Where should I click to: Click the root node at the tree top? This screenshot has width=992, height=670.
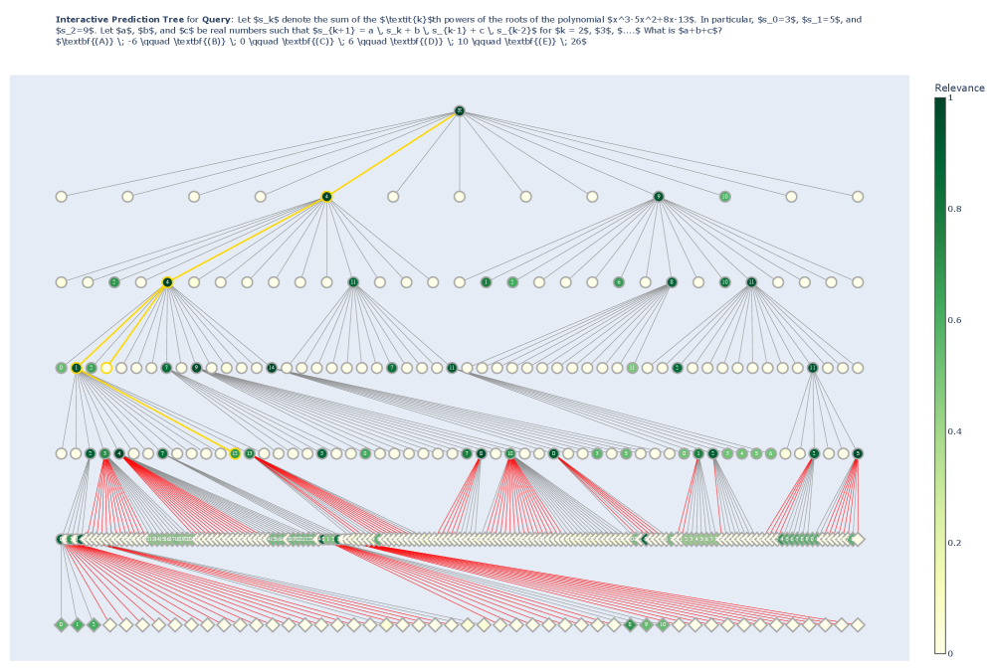click(460, 111)
